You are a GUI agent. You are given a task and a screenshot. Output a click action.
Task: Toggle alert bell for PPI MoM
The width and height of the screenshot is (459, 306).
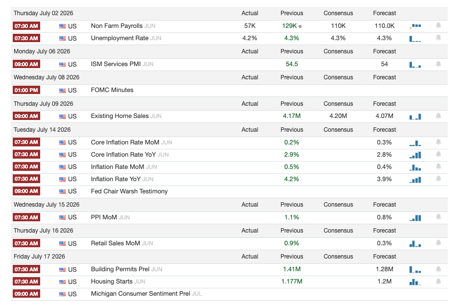[x=438, y=217]
